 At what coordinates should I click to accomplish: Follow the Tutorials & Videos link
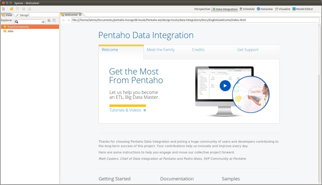click(x=128, y=110)
